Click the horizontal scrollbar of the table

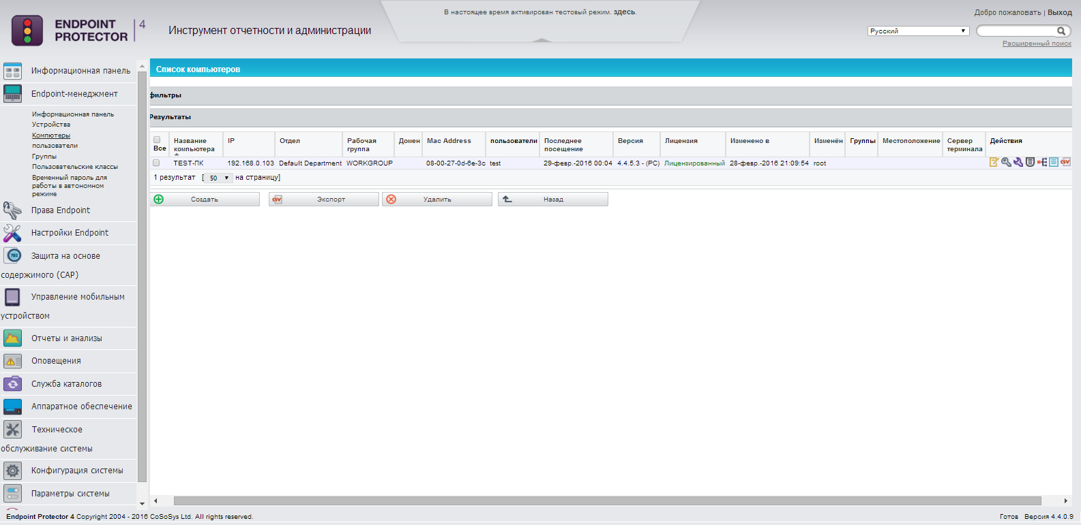607,500
